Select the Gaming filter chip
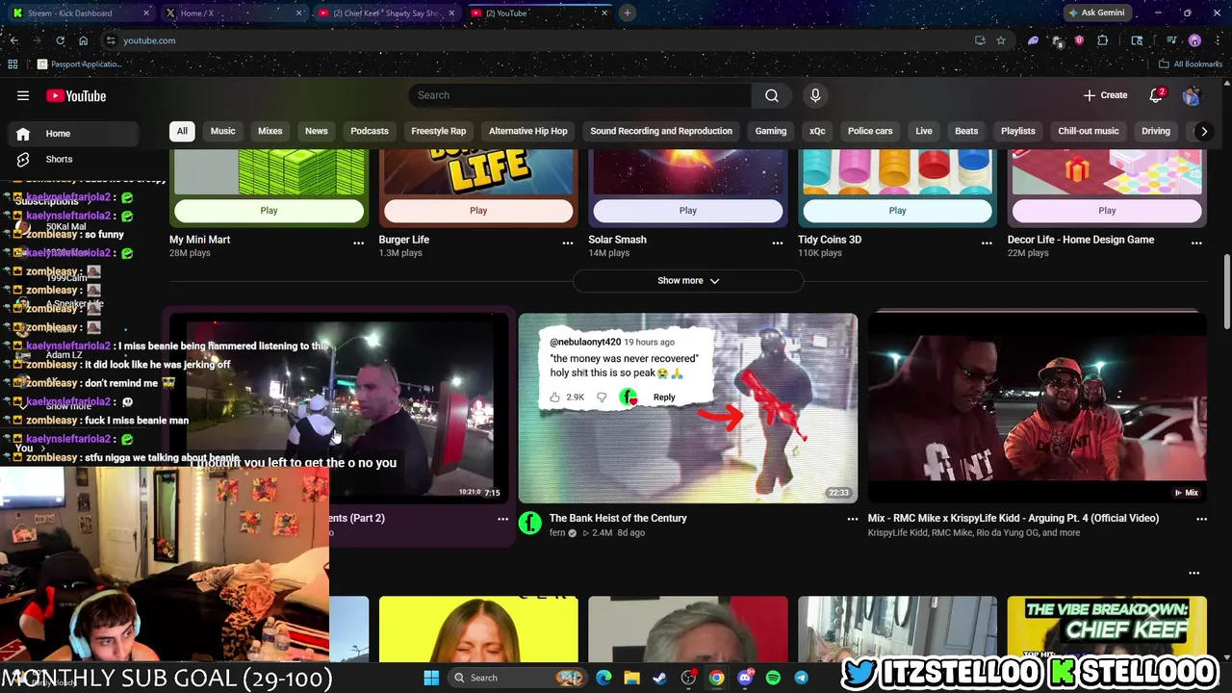The image size is (1232, 693). 771,131
